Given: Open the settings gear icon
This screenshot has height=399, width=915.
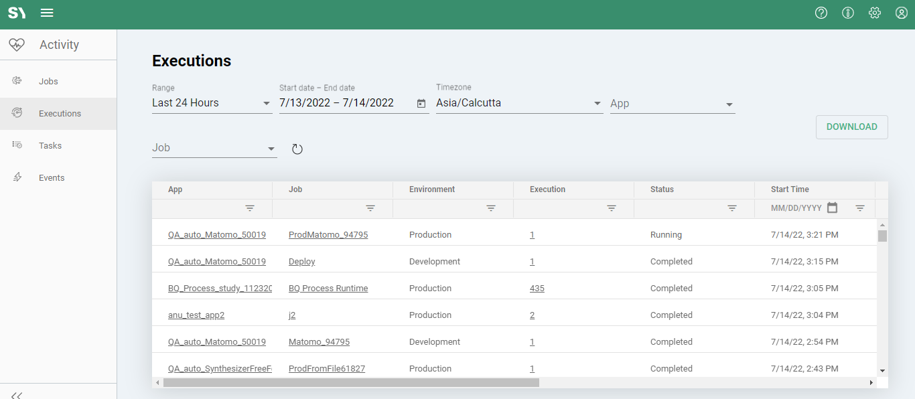Looking at the screenshot, I should pyautogui.click(x=875, y=13).
